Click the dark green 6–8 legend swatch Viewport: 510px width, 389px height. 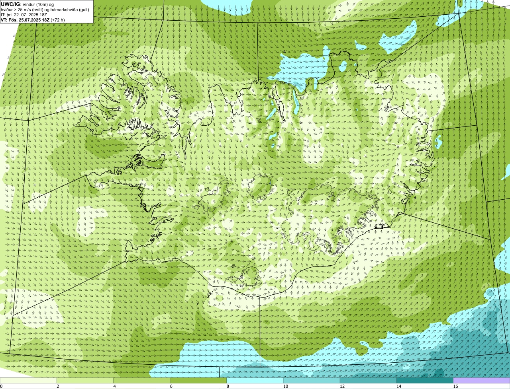198,380
